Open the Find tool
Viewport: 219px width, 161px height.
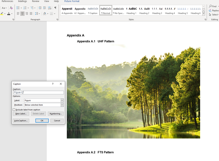(x=213, y=6)
